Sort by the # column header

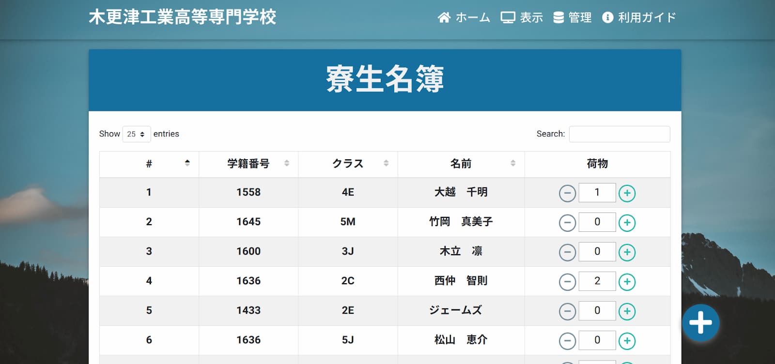pyautogui.click(x=149, y=164)
